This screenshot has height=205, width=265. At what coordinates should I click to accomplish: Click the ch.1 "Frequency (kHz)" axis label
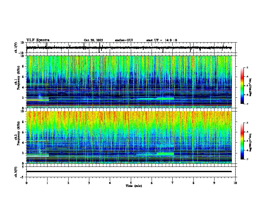pos(18,78)
